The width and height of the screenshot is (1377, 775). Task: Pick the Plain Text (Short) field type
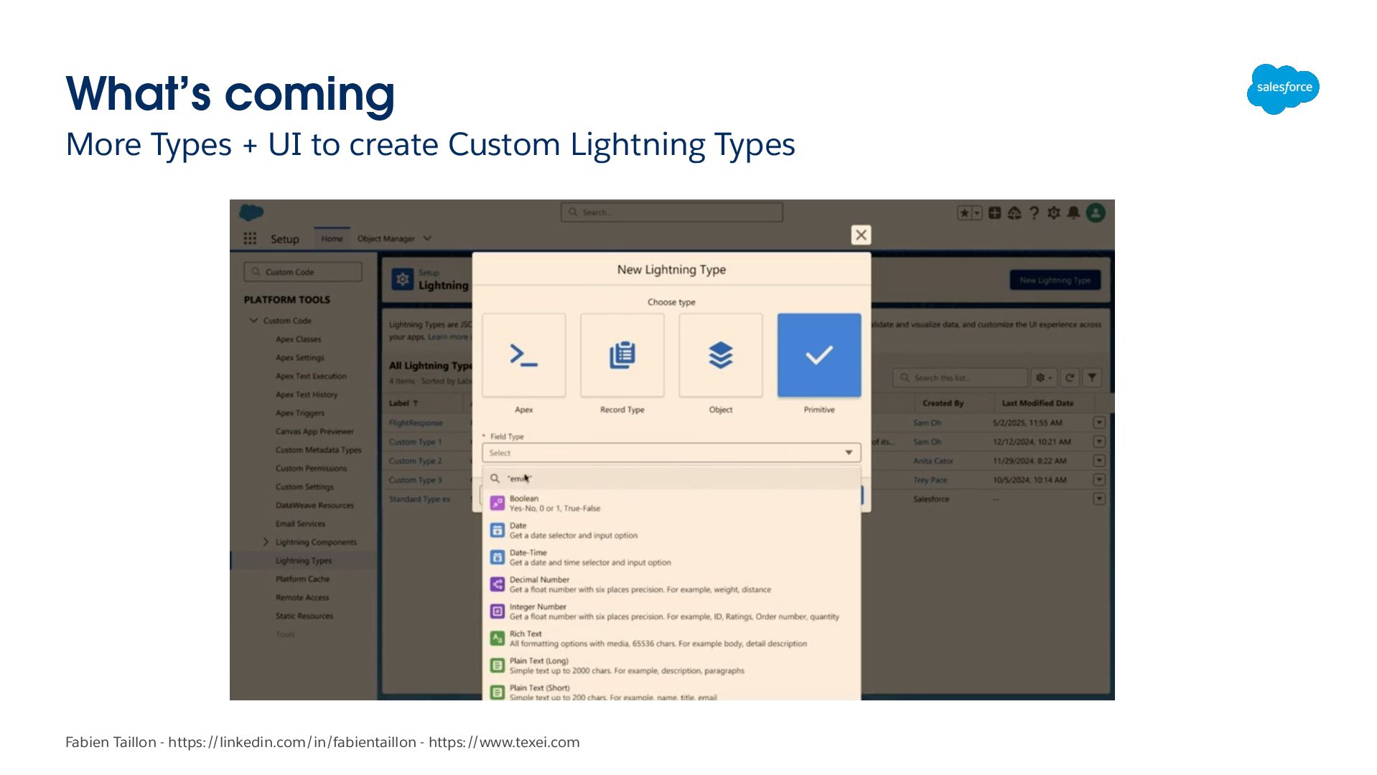tap(671, 692)
